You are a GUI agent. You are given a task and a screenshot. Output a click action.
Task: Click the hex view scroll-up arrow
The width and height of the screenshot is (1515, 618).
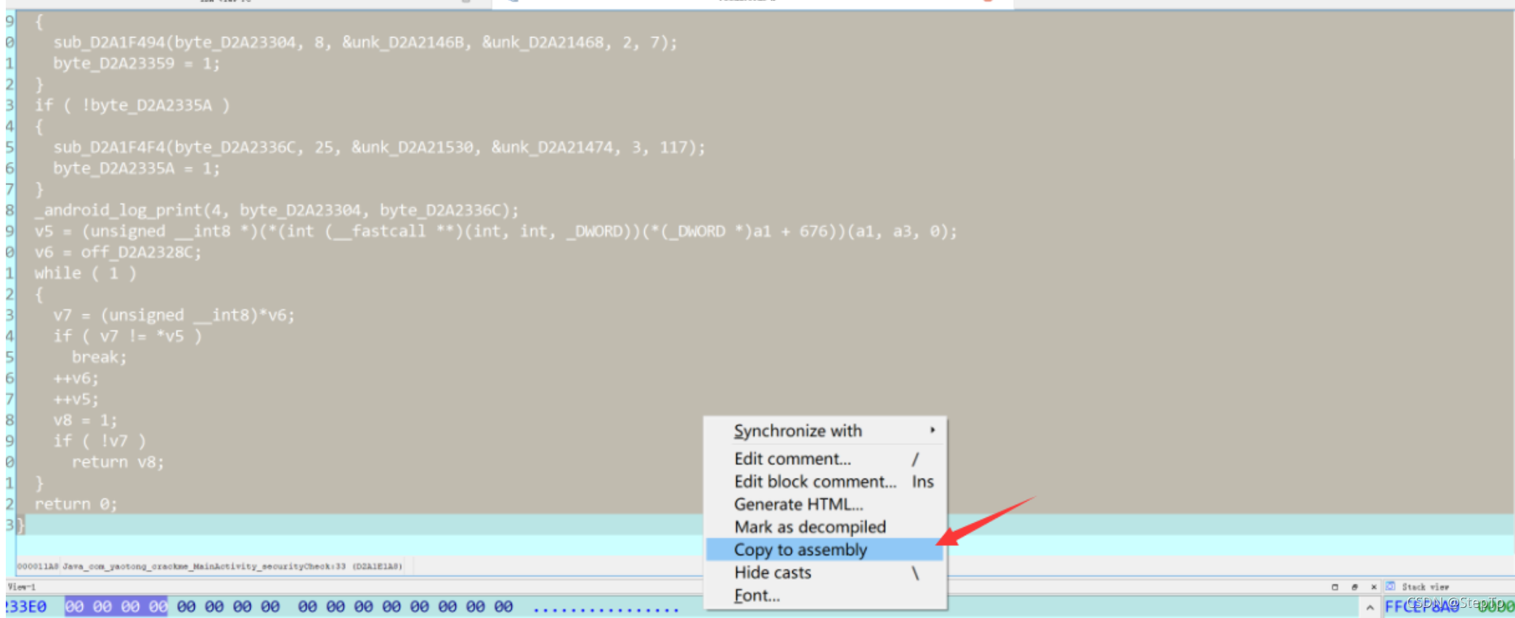pos(1370,607)
